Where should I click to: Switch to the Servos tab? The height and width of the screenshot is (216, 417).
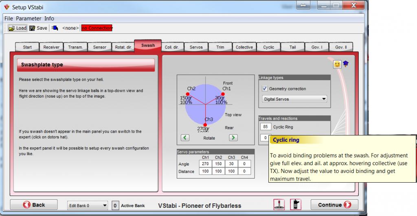[x=196, y=47]
